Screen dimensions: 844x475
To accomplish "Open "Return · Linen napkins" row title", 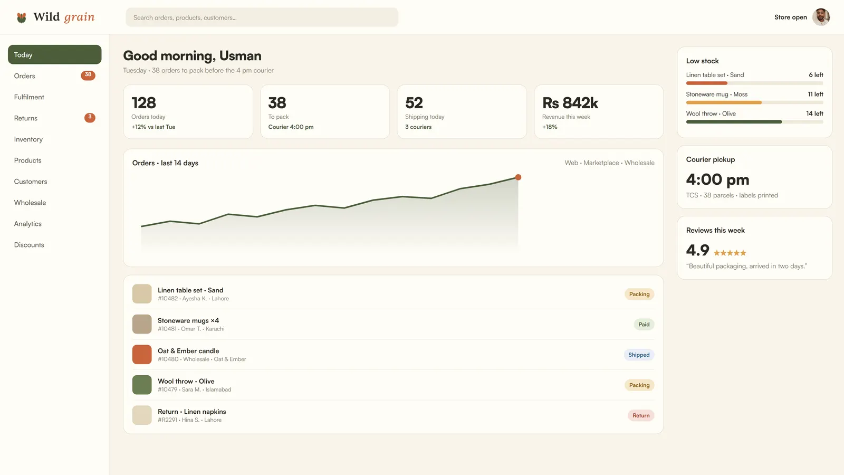I will pos(192,412).
